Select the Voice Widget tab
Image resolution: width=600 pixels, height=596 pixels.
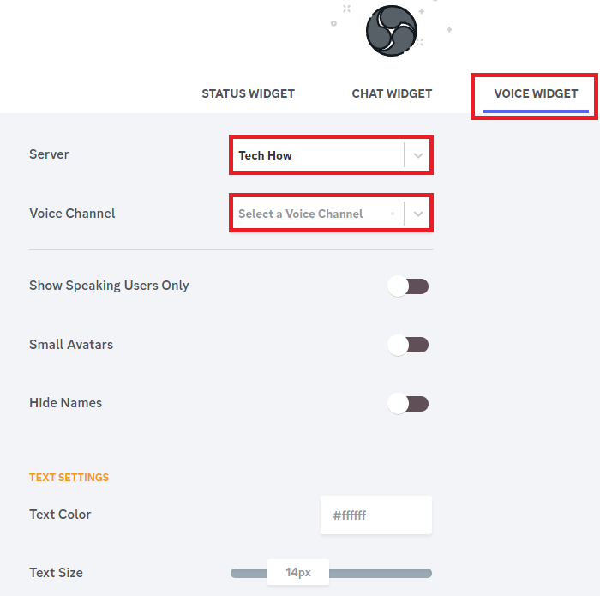pyautogui.click(x=536, y=93)
